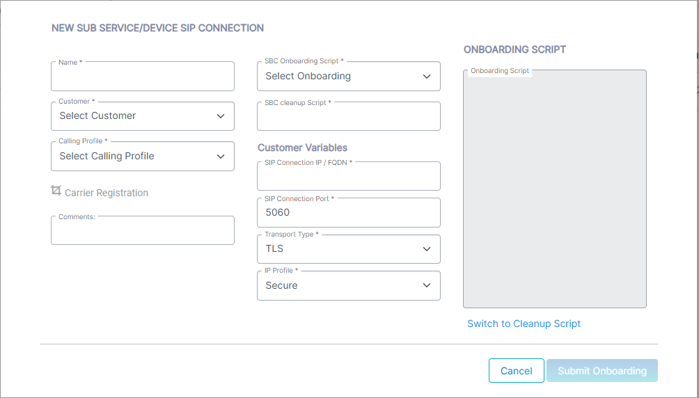Image resolution: width=699 pixels, height=398 pixels.
Task: Click the SIP Connection Port field
Action: pyautogui.click(x=349, y=213)
